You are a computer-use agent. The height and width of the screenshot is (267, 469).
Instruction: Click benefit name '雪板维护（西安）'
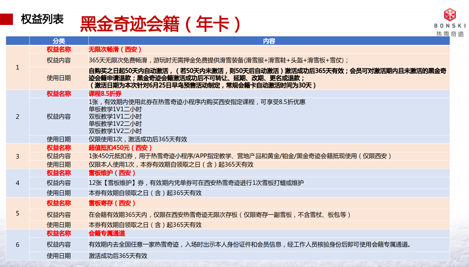(112, 173)
